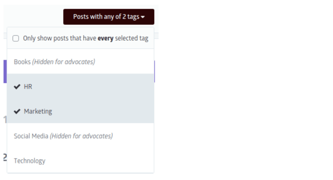Click the checkmark icon beside Marketing
The height and width of the screenshot is (180, 333).
tap(17, 111)
